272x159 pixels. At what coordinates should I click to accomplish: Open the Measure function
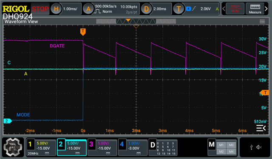[x=255, y=8]
